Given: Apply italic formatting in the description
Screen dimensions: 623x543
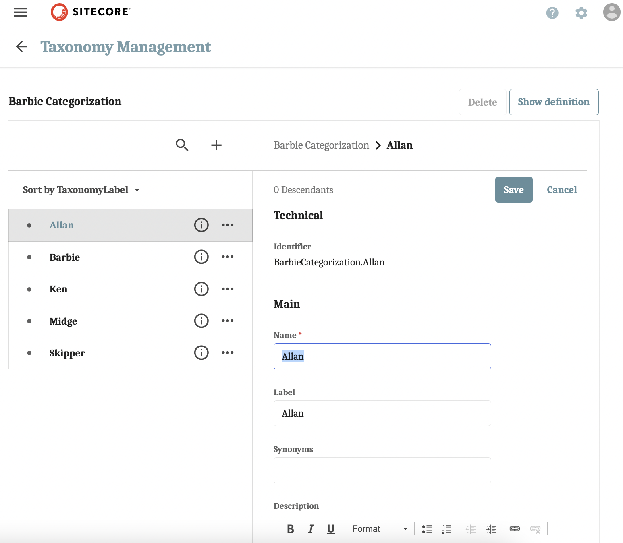Looking at the screenshot, I should click(x=311, y=528).
